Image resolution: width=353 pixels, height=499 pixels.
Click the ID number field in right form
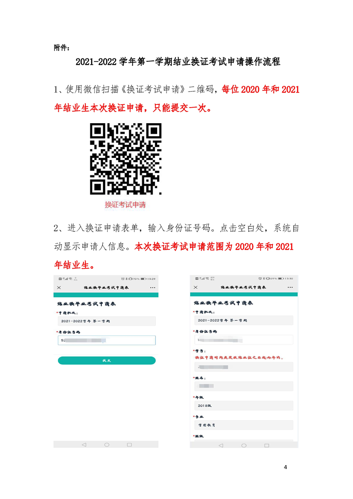point(244,340)
